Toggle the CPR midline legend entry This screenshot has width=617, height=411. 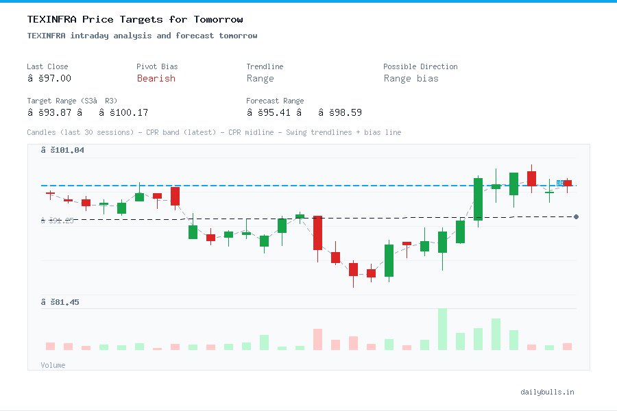[x=251, y=132]
